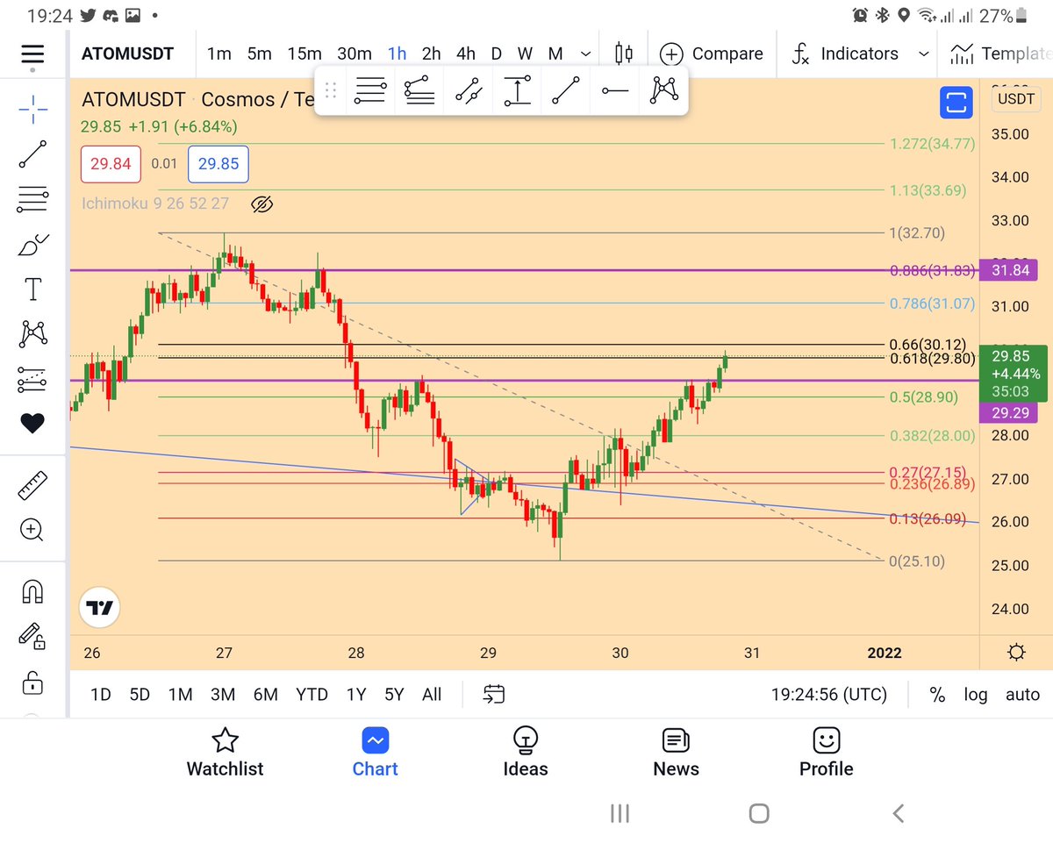
Task: Expand the more timeframes dropdown chevron
Action: [585, 54]
